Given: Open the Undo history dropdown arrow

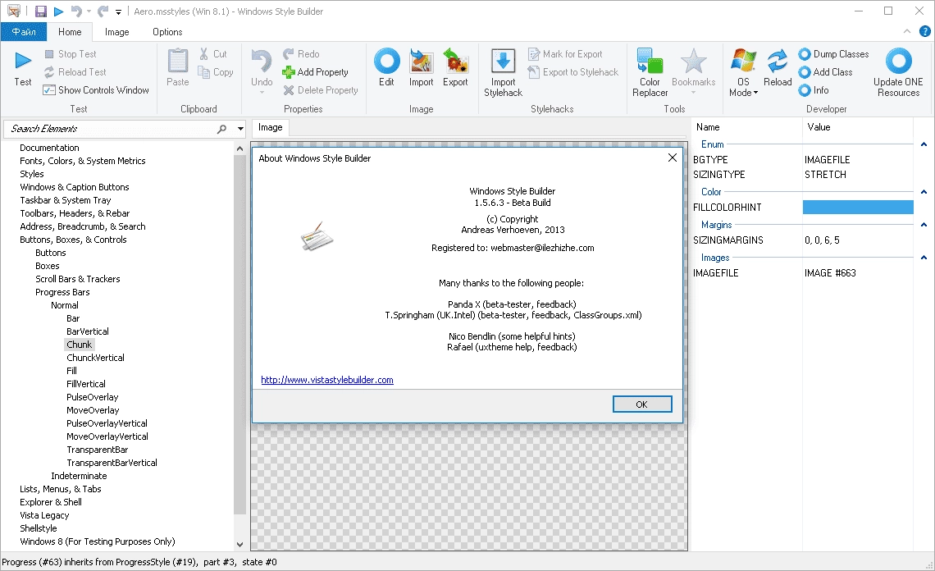Looking at the screenshot, I should click(261, 93).
